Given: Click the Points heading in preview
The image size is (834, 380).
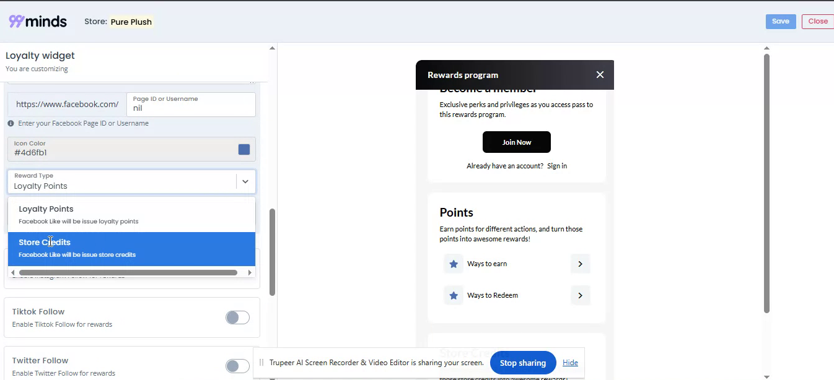Looking at the screenshot, I should (456, 212).
